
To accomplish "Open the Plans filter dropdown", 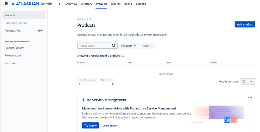I will pos(148,46).
